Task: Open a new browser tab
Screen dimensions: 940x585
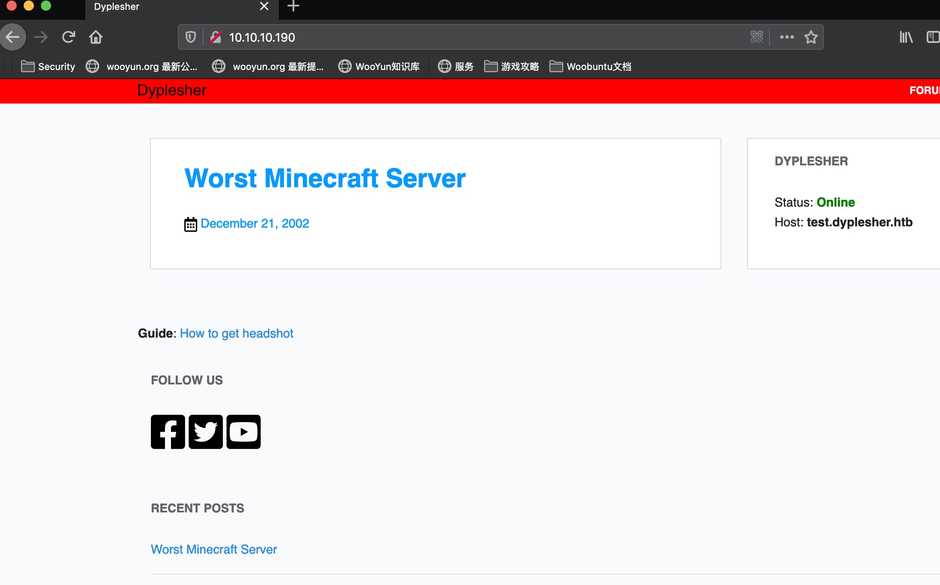Action: click(x=293, y=6)
